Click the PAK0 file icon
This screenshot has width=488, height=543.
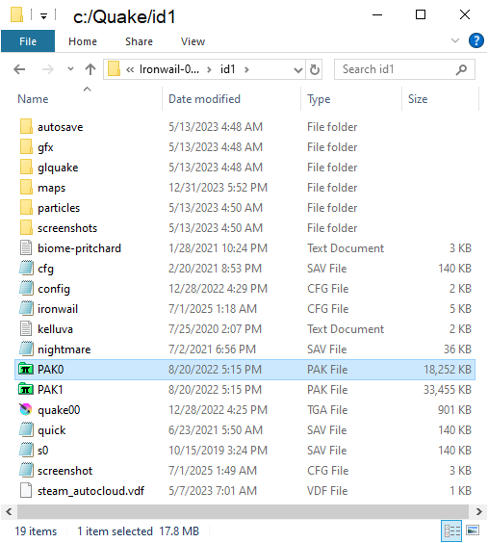click(26, 369)
